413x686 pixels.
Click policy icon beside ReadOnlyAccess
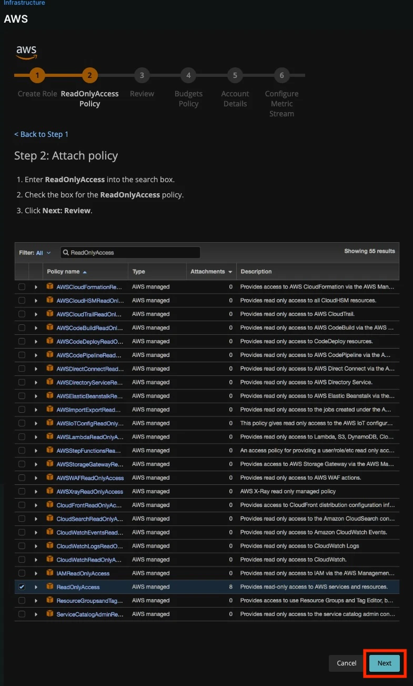tap(50, 586)
